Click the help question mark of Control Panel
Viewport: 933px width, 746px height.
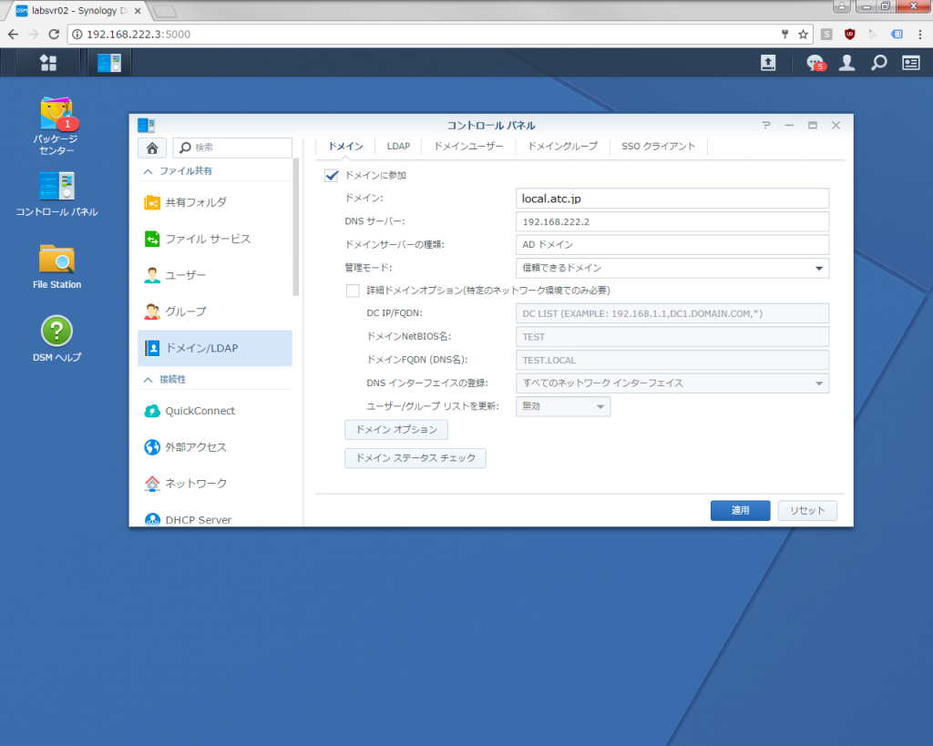(765, 125)
